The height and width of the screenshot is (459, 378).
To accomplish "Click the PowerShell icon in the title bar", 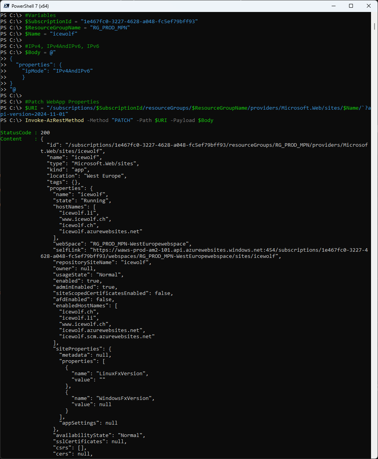I will click(6, 6).
